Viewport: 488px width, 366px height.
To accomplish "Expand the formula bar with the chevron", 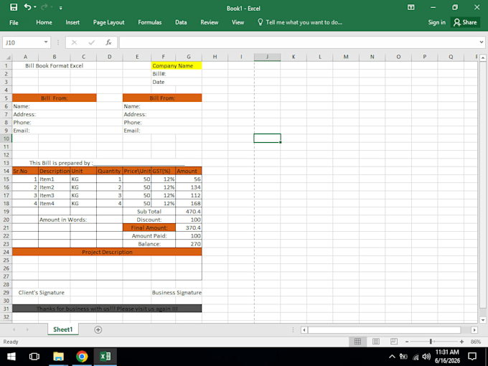I will tap(482, 42).
